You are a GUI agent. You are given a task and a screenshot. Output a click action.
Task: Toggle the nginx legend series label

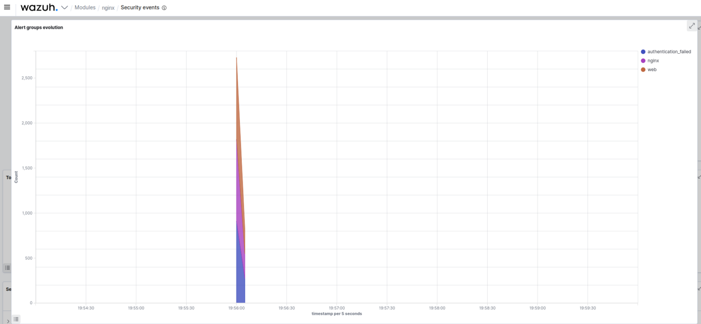pyautogui.click(x=653, y=61)
